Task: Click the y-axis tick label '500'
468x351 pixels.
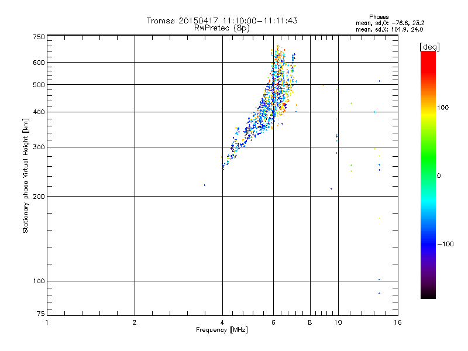Action: coord(39,85)
